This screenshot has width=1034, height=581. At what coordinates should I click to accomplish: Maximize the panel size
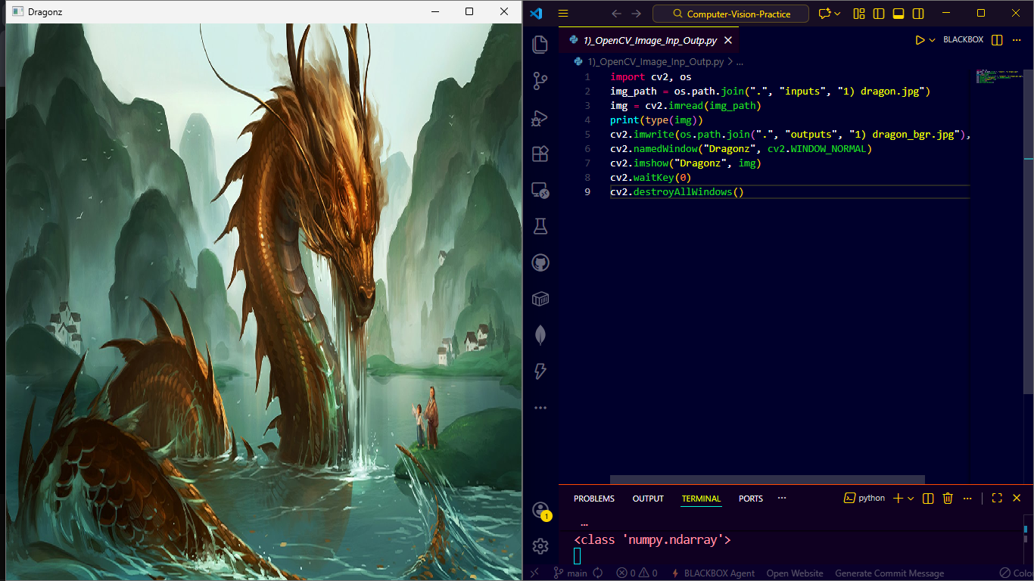997,498
